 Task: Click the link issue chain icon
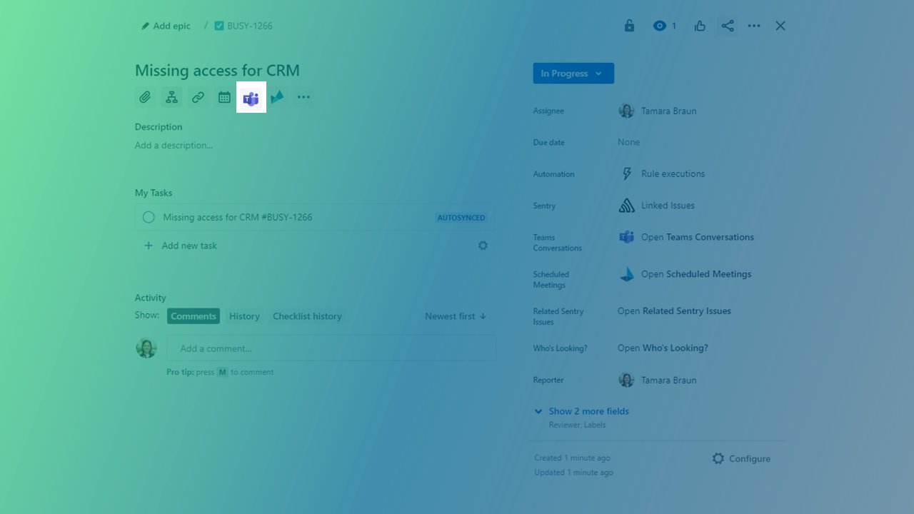click(x=198, y=97)
